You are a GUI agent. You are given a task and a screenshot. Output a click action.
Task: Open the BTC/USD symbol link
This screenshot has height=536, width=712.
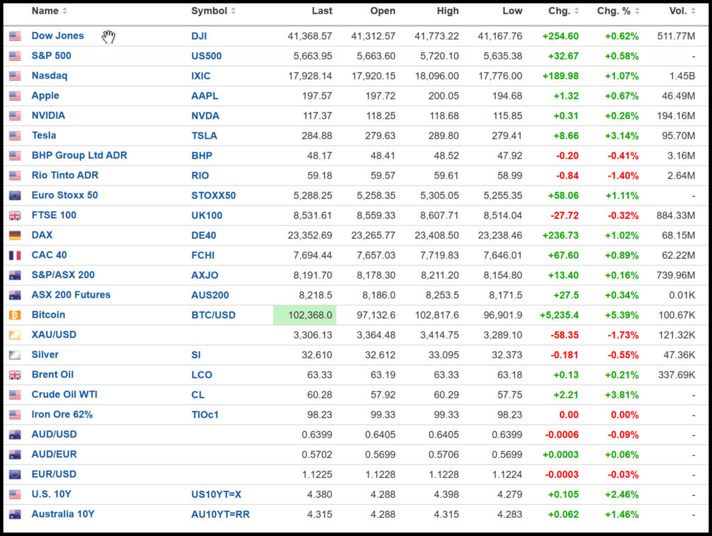[213, 315]
